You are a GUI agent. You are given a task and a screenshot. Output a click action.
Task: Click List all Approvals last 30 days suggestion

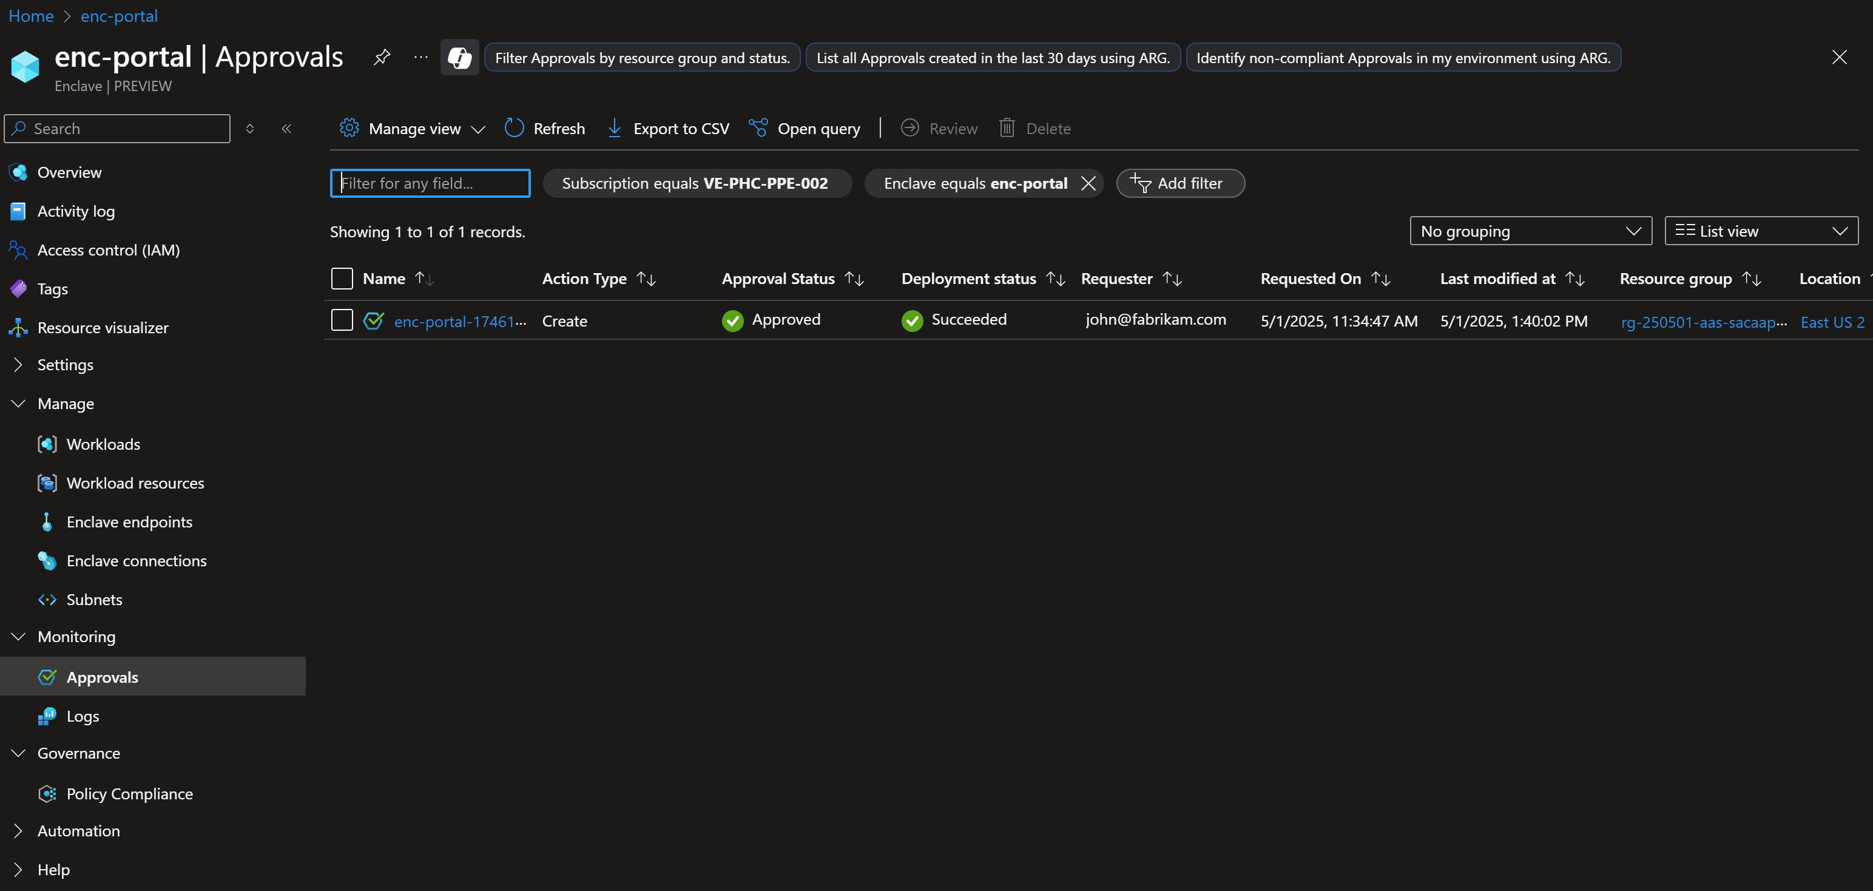click(993, 58)
